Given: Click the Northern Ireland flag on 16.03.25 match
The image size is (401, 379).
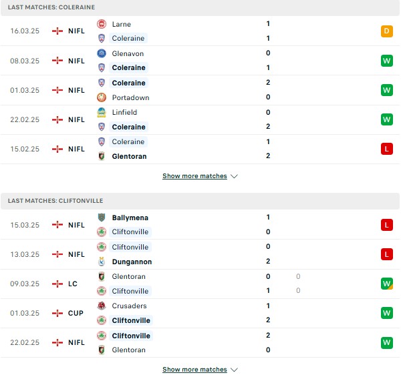Looking at the screenshot, I should click(x=57, y=31).
